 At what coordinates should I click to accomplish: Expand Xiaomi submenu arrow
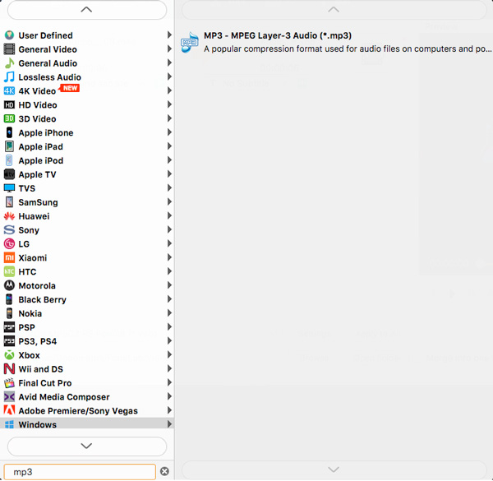pos(169,257)
